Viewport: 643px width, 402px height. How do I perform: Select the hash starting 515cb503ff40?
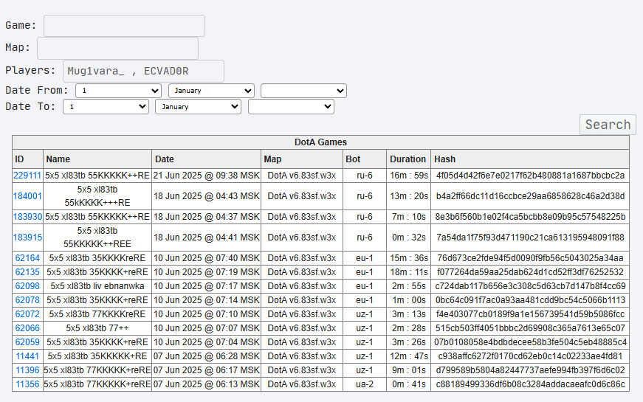click(x=530, y=328)
